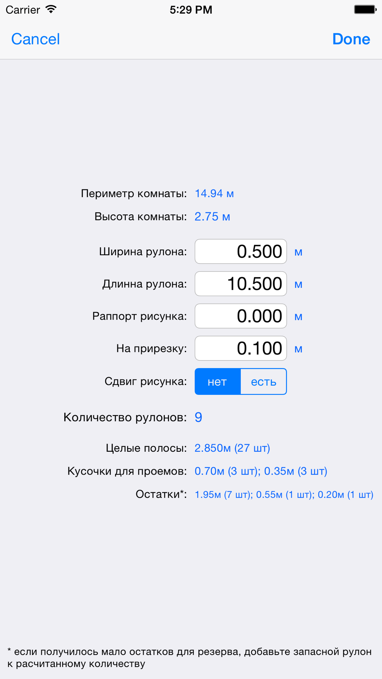Screen dimensions: 382x679
Task: Set Сдвиг рисунка to нет
Action: pyautogui.click(x=217, y=382)
